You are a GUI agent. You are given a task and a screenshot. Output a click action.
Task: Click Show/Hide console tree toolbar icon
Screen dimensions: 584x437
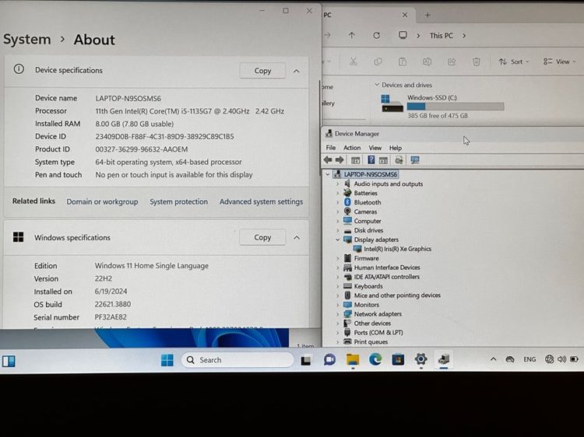pyautogui.click(x=355, y=160)
